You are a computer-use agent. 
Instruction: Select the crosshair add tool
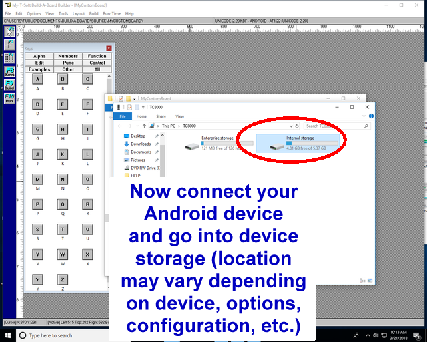tap(10, 45)
